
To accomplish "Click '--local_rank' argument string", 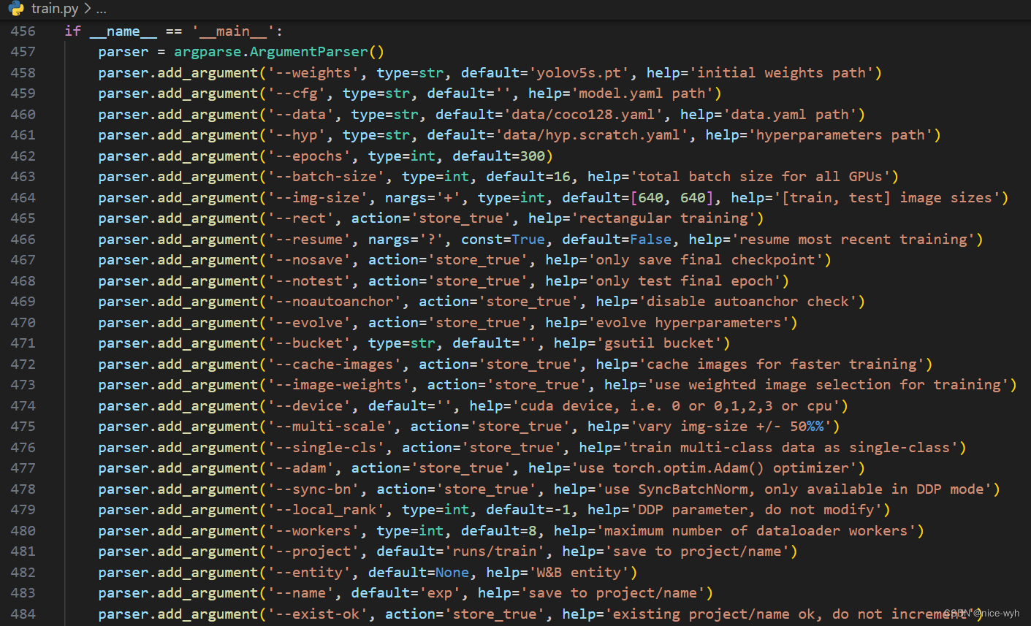I will [326, 510].
